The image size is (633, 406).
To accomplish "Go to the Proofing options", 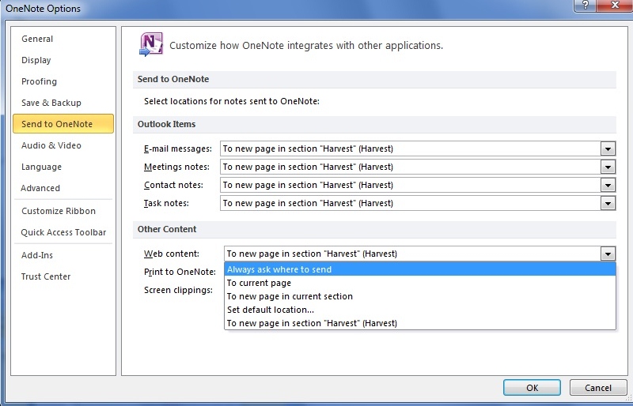I will pyautogui.click(x=39, y=81).
